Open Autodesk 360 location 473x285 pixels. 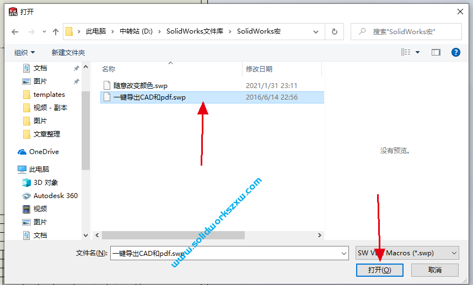point(56,196)
